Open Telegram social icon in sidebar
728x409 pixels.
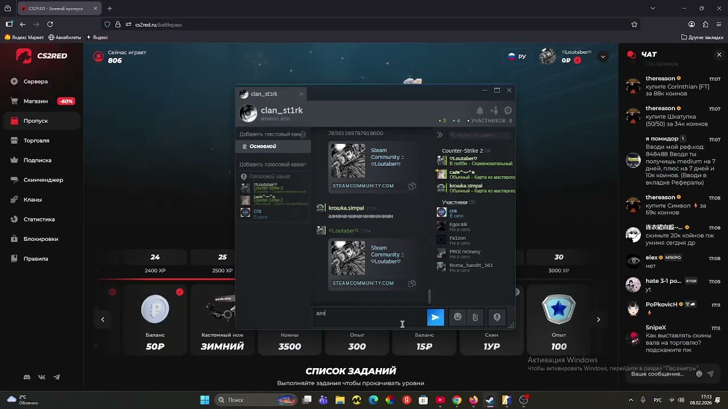[x=56, y=377]
